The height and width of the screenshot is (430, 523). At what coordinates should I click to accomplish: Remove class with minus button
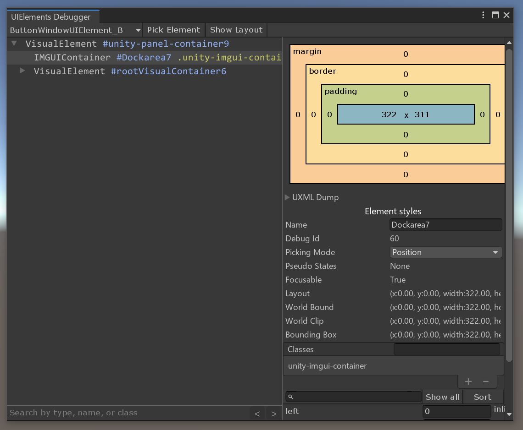tap(486, 381)
